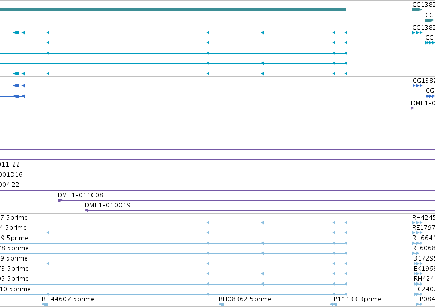Click the DME1-0 label at right edge
Image resolution: width=435 pixels, height=307 pixels.
423,103
